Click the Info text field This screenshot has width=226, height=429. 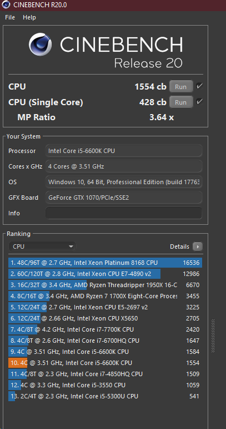(124, 213)
